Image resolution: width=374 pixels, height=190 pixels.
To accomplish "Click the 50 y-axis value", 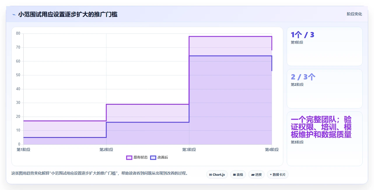I will tap(18, 75).
